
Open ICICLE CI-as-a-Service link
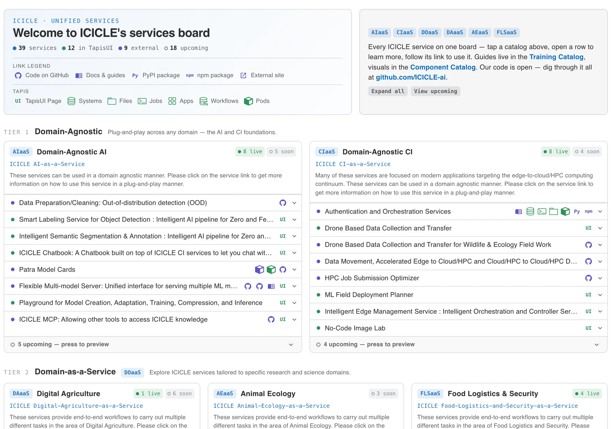tap(353, 164)
